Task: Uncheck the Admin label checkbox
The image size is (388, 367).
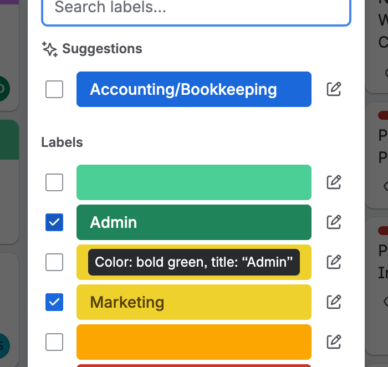Action: [x=54, y=222]
